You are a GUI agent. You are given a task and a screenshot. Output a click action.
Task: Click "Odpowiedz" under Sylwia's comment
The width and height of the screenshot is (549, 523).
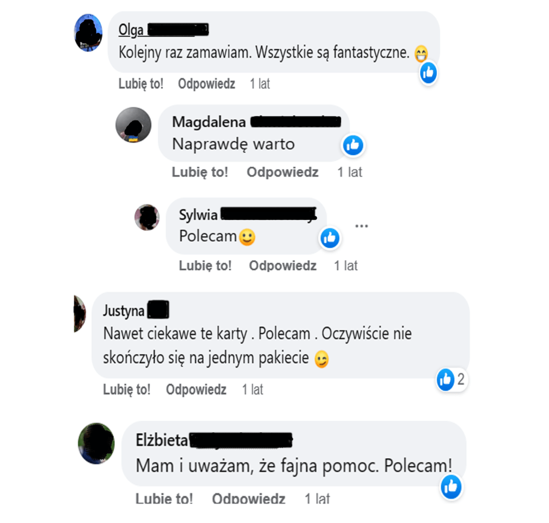click(x=283, y=266)
